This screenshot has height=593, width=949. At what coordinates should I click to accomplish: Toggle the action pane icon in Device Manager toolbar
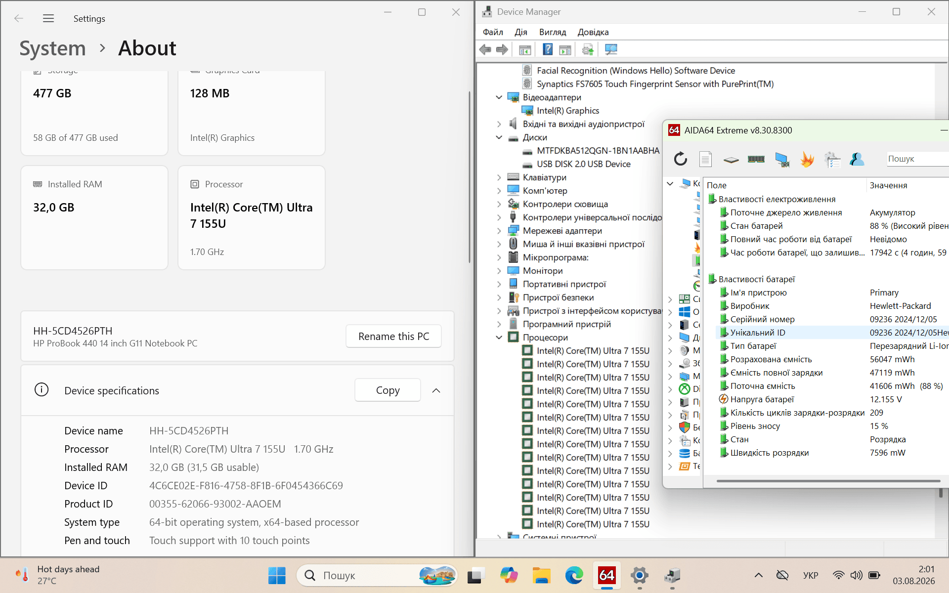[x=565, y=49]
